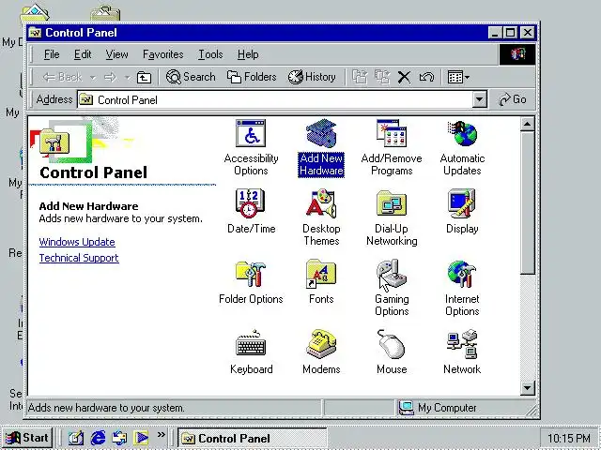Click the 10:15 PM system clock

[569, 438]
